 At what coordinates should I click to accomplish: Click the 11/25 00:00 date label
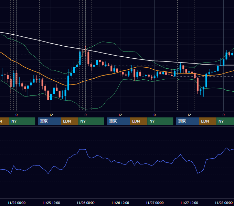[x=17, y=203]
